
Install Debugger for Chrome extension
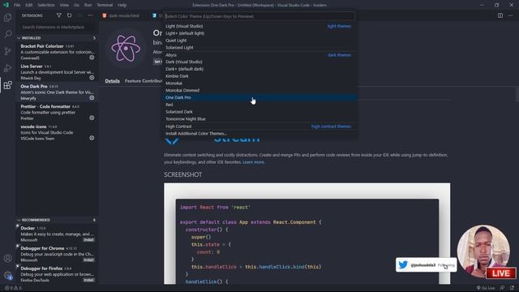click(x=88, y=260)
